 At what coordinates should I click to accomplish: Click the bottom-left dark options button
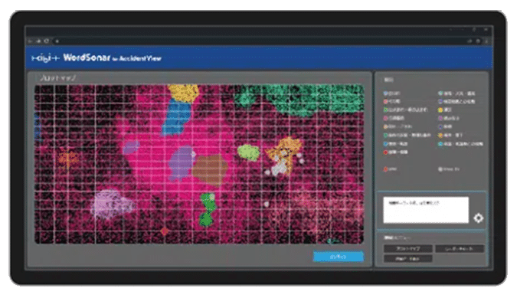(x=408, y=259)
